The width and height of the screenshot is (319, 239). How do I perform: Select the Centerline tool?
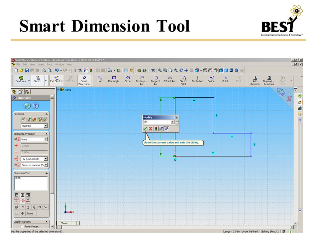[x=197, y=79]
